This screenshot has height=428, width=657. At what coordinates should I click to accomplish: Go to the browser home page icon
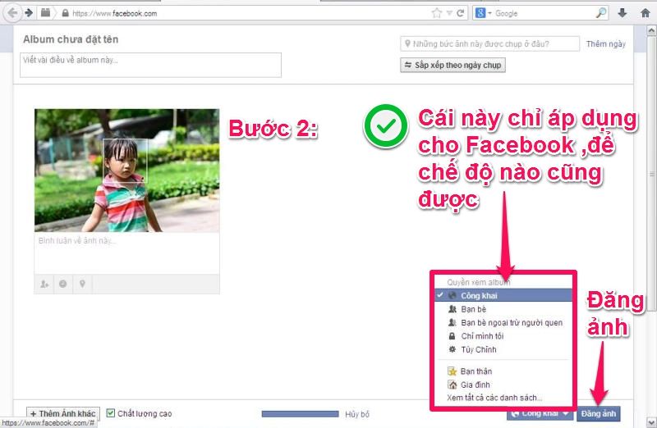(646, 13)
